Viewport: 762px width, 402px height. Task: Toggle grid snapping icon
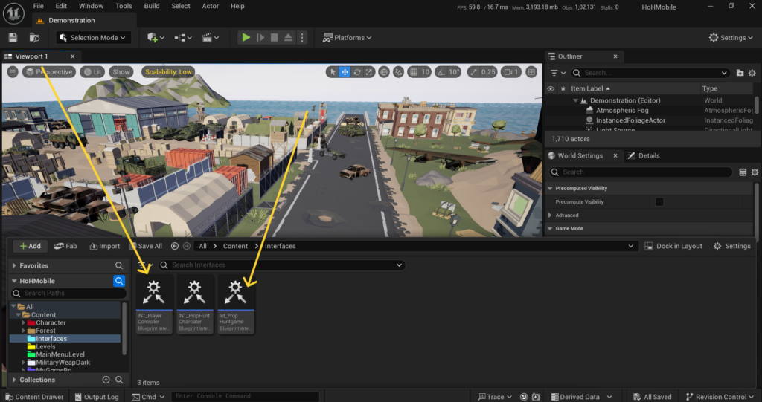click(414, 72)
